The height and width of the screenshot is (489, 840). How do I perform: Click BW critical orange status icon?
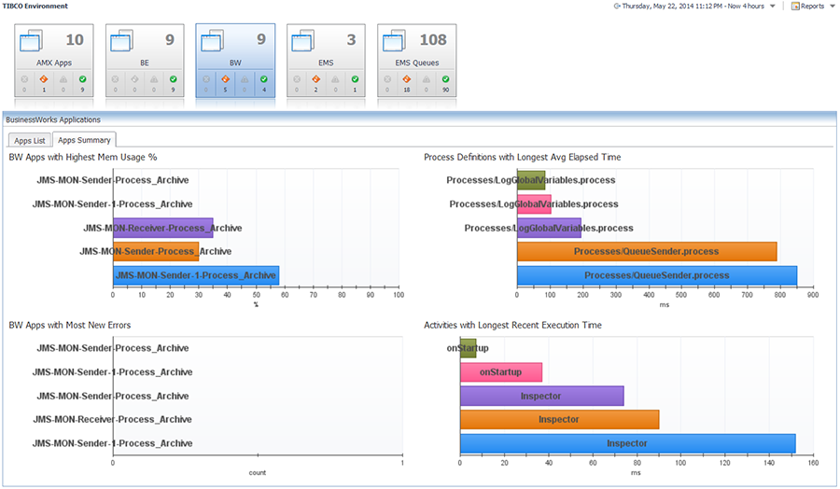[226, 79]
